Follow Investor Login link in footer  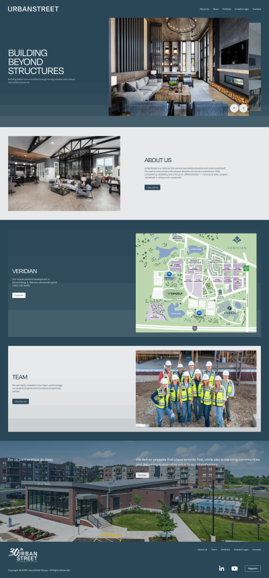pyautogui.click(x=241, y=550)
